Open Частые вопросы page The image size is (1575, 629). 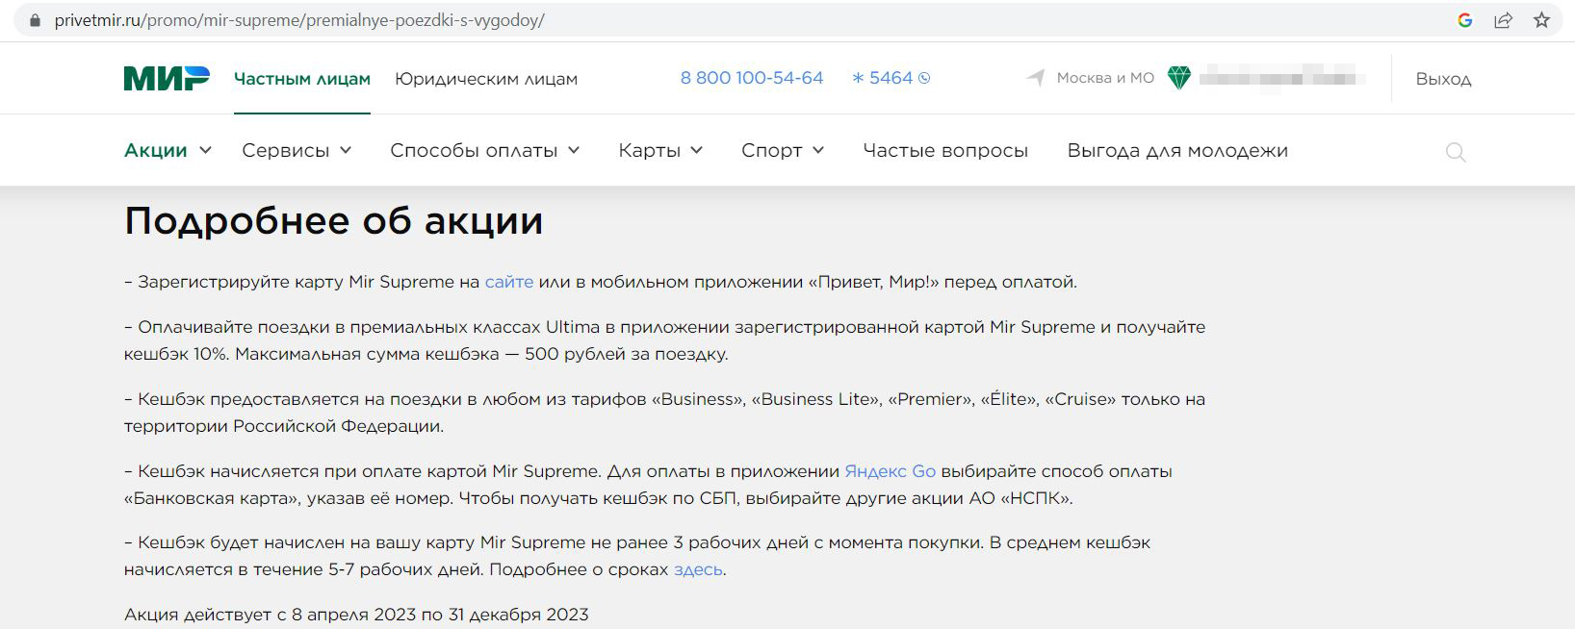(x=945, y=151)
